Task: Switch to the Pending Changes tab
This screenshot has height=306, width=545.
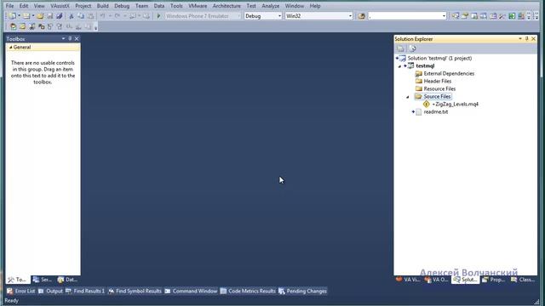Action: pos(303,291)
